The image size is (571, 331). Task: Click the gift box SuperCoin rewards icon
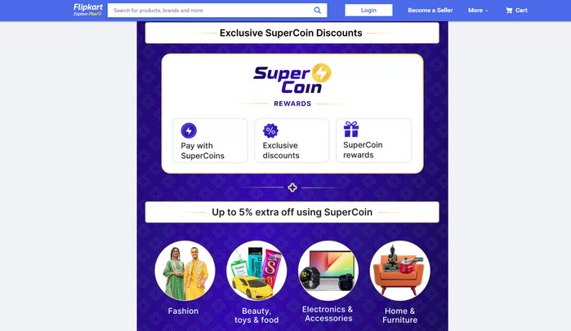tap(351, 130)
